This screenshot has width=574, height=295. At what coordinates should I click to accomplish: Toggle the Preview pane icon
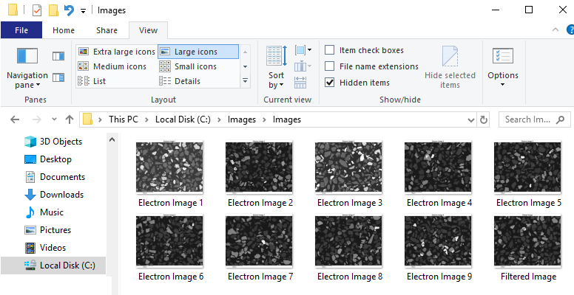58,56
